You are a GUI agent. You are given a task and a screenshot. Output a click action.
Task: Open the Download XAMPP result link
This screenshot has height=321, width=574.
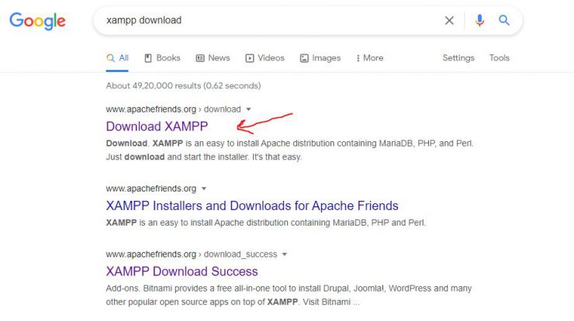tap(157, 126)
